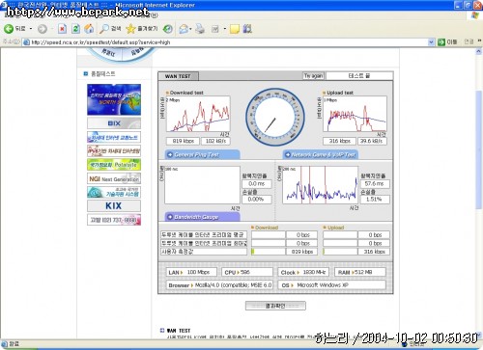Click the Refresh page icon
This screenshot has width=483, height=350.
[x=75, y=29]
